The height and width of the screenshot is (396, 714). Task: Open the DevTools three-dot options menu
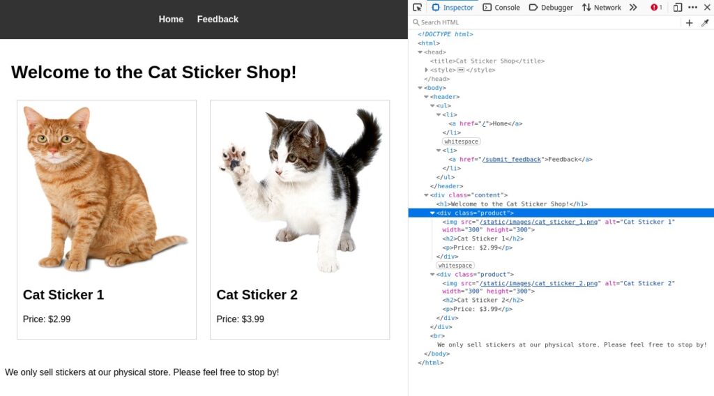pos(692,8)
